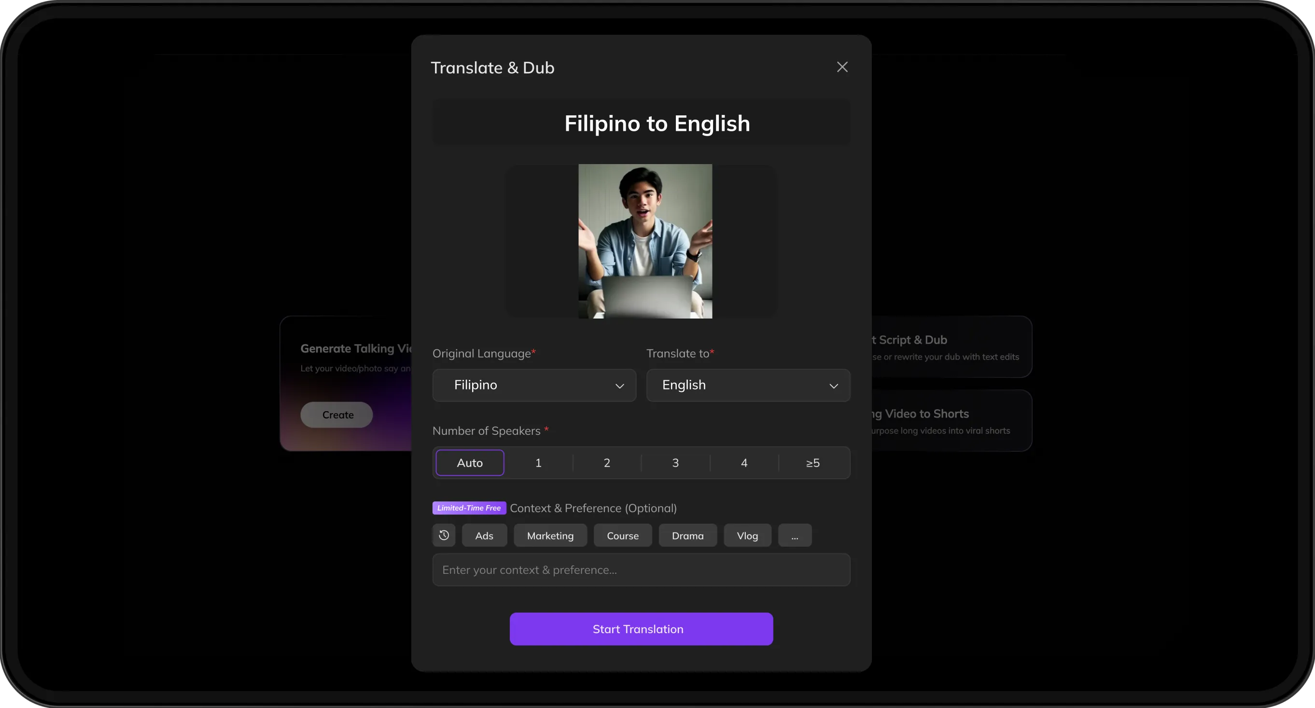Select 2 speakers option
The height and width of the screenshot is (708, 1315).
[606, 462]
